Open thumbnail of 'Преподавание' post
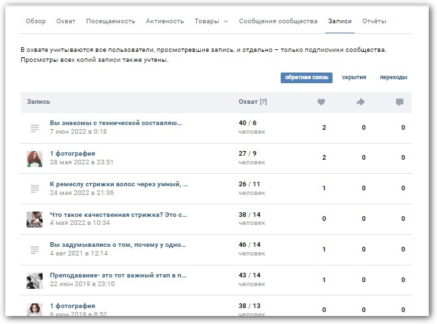The width and height of the screenshot is (437, 324). (x=35, y=279)
